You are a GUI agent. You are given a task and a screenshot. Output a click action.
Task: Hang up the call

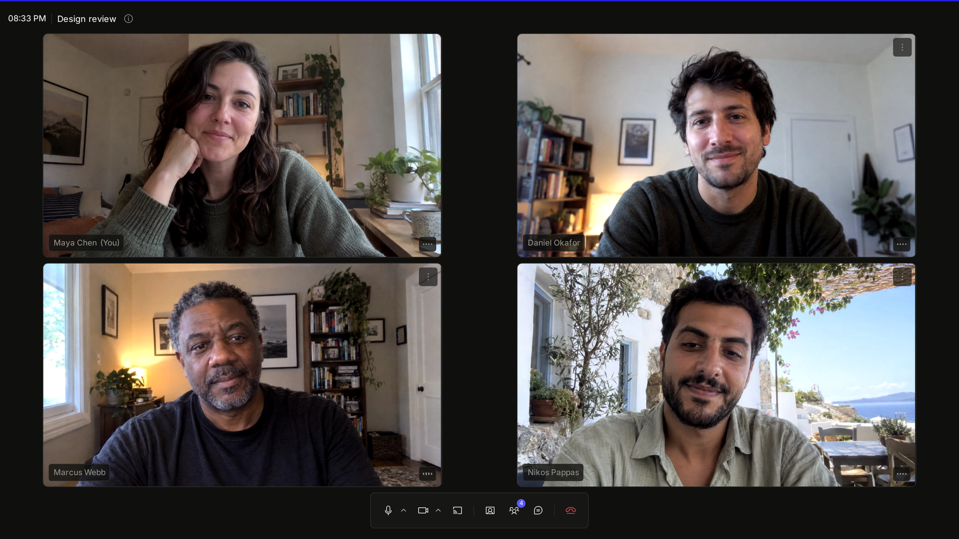coord(570,510)
